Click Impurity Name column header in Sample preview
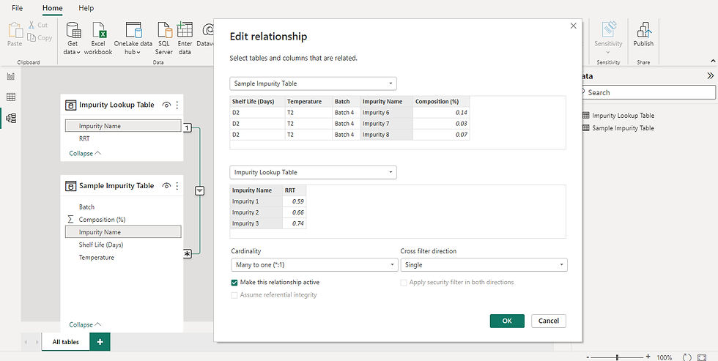This screenshot has height=361, width=718. [x=387, y=102]
